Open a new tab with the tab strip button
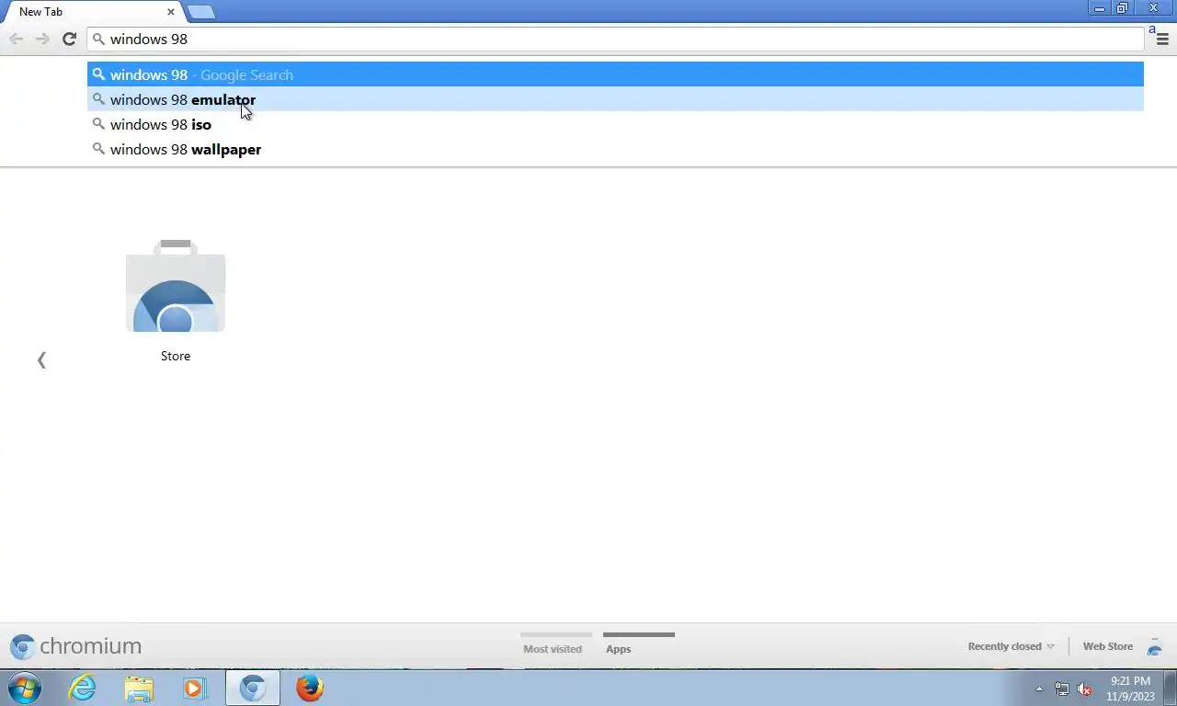 click(201, 12)
